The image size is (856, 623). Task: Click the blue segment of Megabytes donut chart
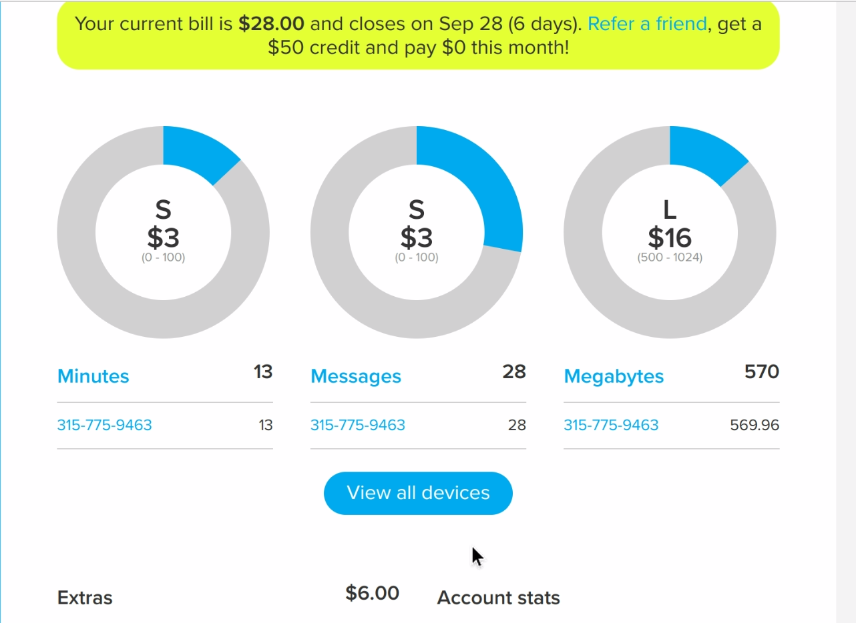pos(704,151)
